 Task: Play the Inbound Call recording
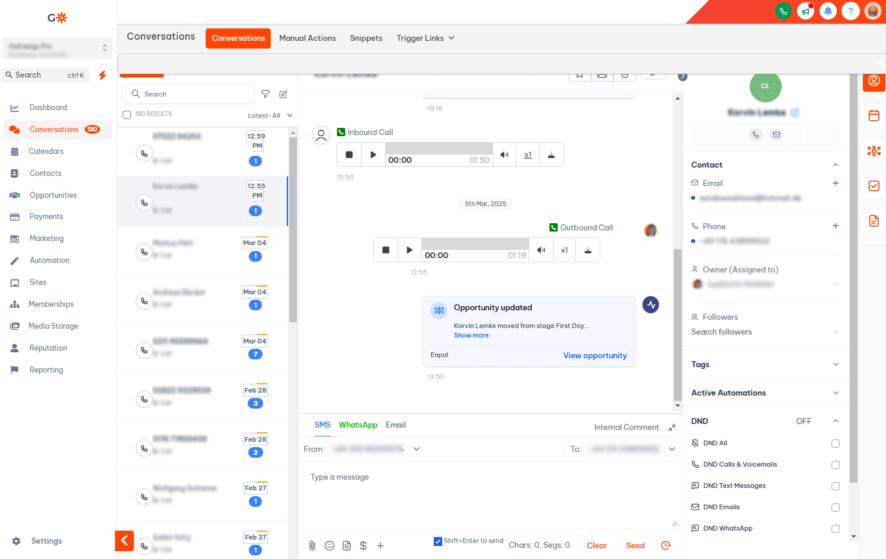(x=373, y=155)
